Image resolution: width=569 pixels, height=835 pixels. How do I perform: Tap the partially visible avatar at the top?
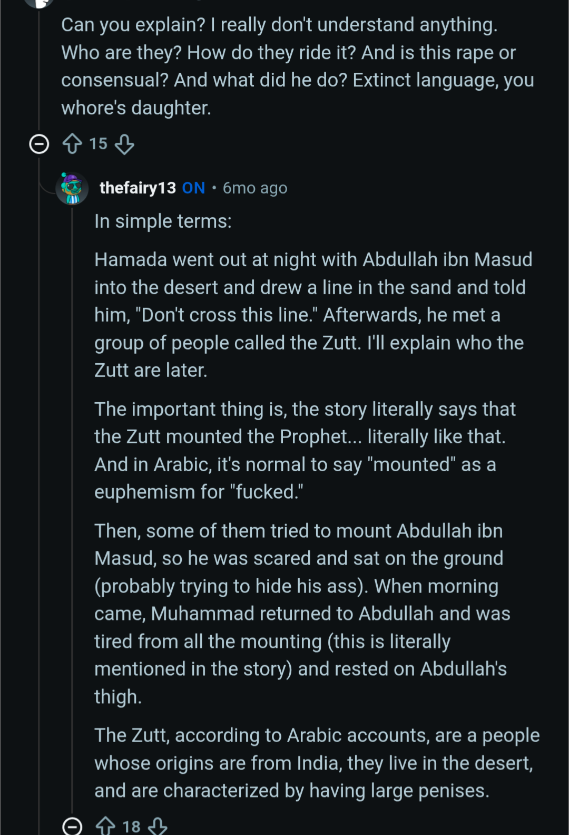40,3
